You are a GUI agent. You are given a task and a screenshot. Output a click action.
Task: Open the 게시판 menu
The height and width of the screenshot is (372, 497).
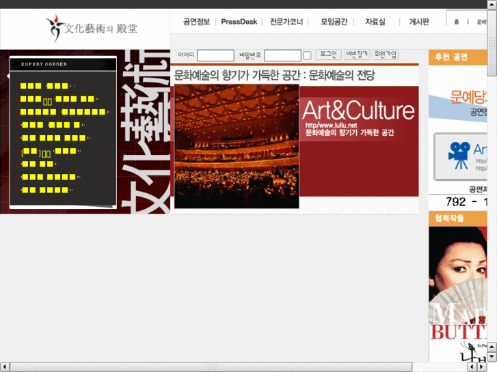419,22
